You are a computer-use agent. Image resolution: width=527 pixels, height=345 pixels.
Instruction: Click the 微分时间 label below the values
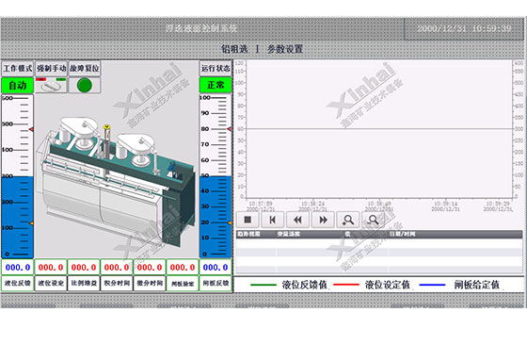tap(150, 284)
